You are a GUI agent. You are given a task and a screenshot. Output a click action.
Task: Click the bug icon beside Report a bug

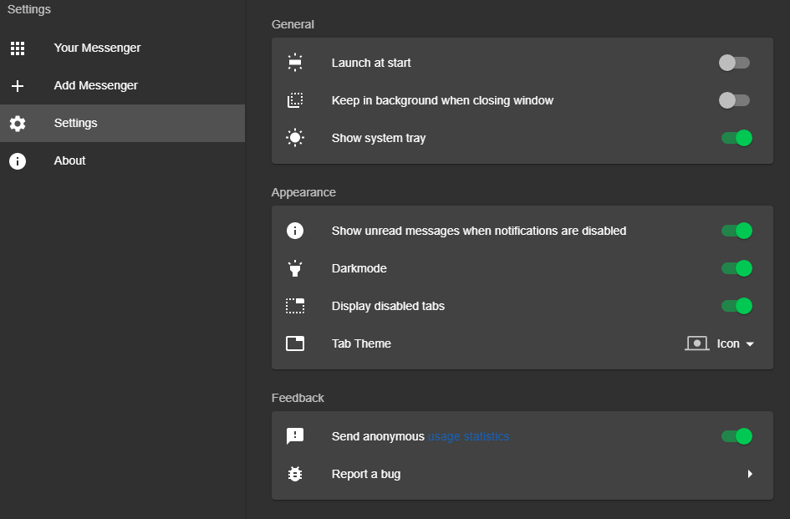click(x=295, y=474)
